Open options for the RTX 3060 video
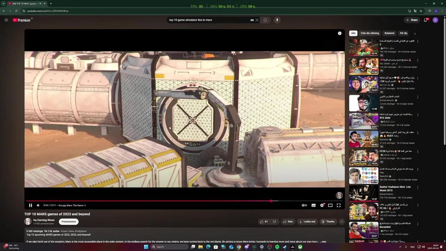Viewport: 446px width, 251px height. pos(418,115)
